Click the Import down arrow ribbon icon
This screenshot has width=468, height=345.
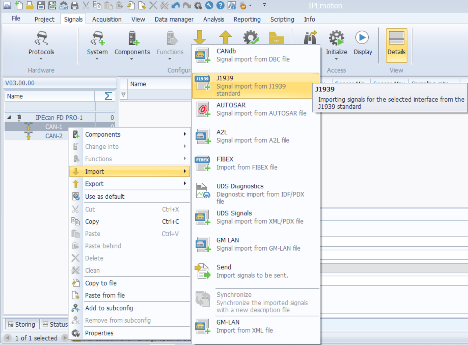200,37
